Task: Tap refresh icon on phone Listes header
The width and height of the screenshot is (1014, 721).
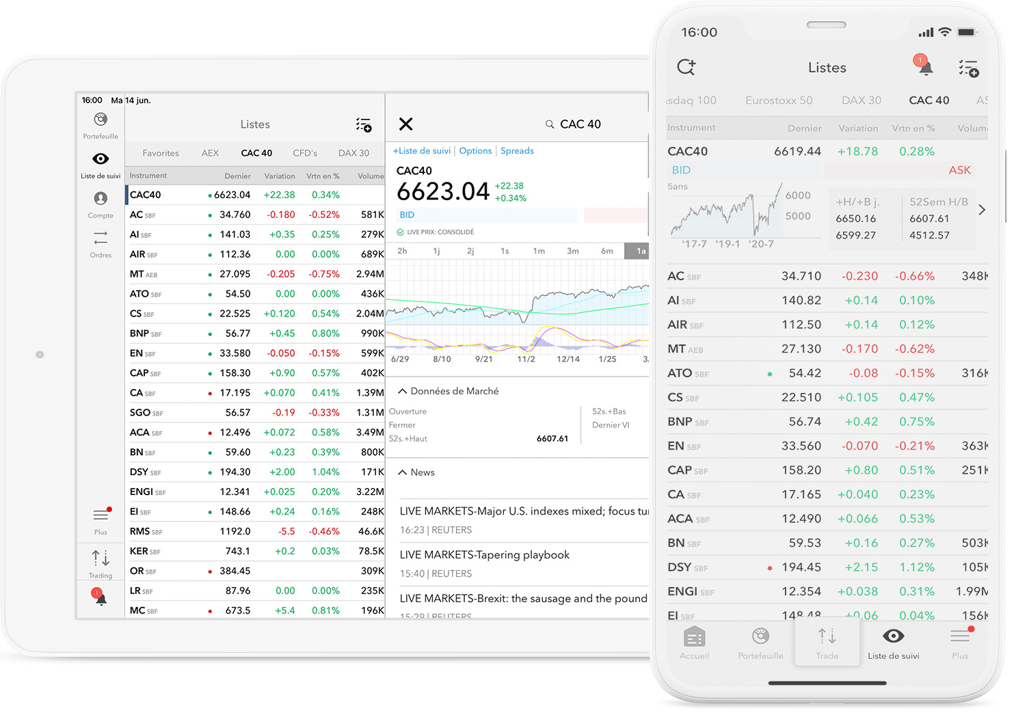Action: click(686, 67)
